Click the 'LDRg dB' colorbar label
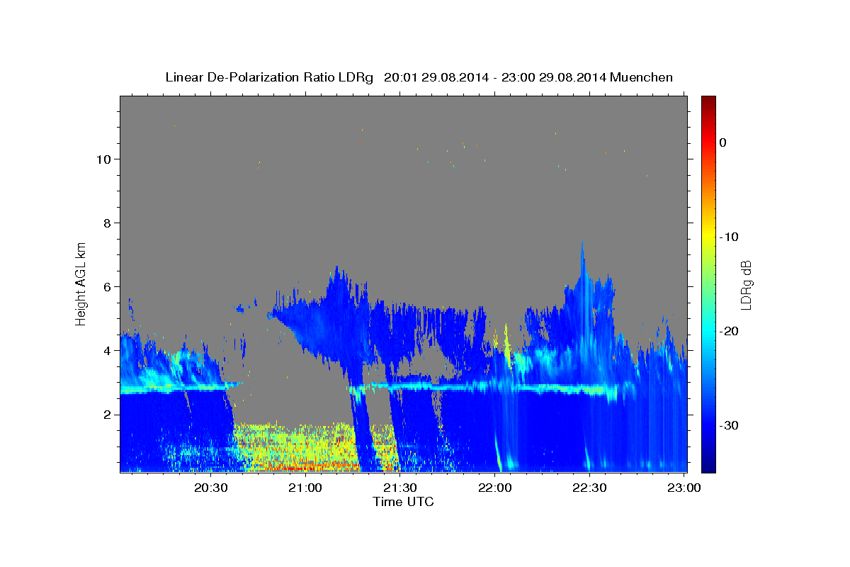This screenshot has height=567, width=850. [x=745, y=284]
